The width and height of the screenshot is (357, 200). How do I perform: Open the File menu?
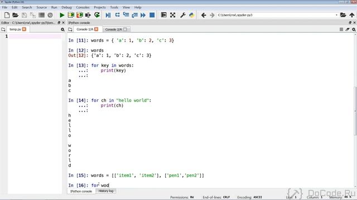point(4,7)
